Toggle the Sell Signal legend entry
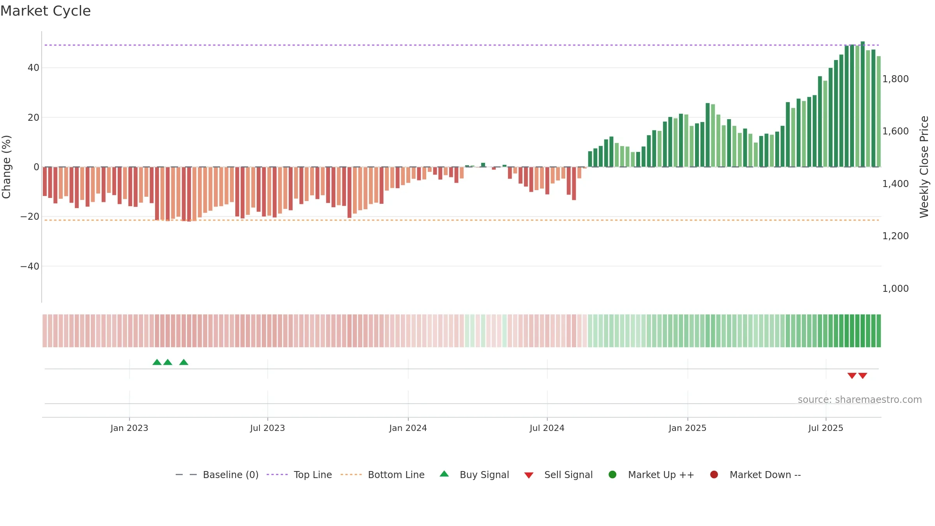The image size is (935, 526). pos(558,475)
